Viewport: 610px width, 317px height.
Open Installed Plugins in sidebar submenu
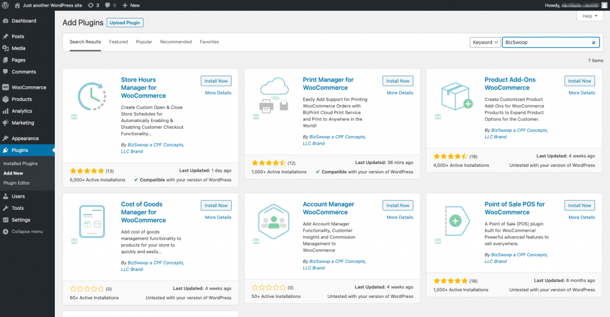[21, 163]
